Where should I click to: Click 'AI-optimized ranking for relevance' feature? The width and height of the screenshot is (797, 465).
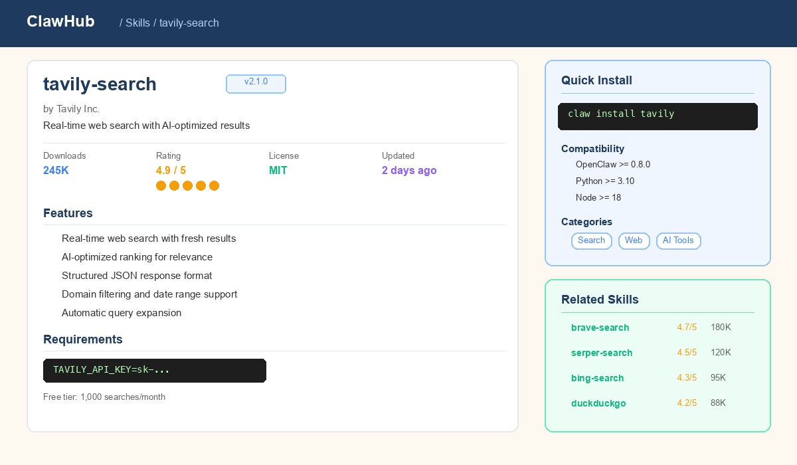coord(137,257)
